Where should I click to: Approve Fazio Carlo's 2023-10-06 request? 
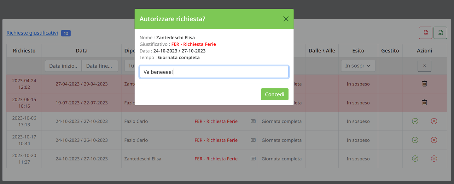415,121
